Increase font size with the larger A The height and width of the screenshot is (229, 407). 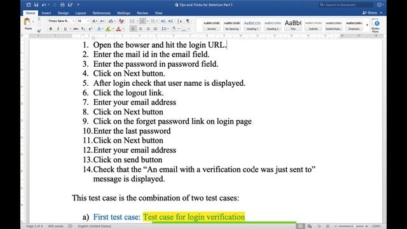[95, 21]
